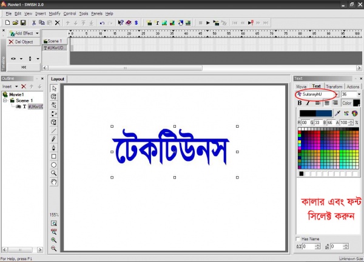This screenshot has height=262, width=364.
Task: Delete selection with the toolbar X icon
Action: [x=58, y=22]
